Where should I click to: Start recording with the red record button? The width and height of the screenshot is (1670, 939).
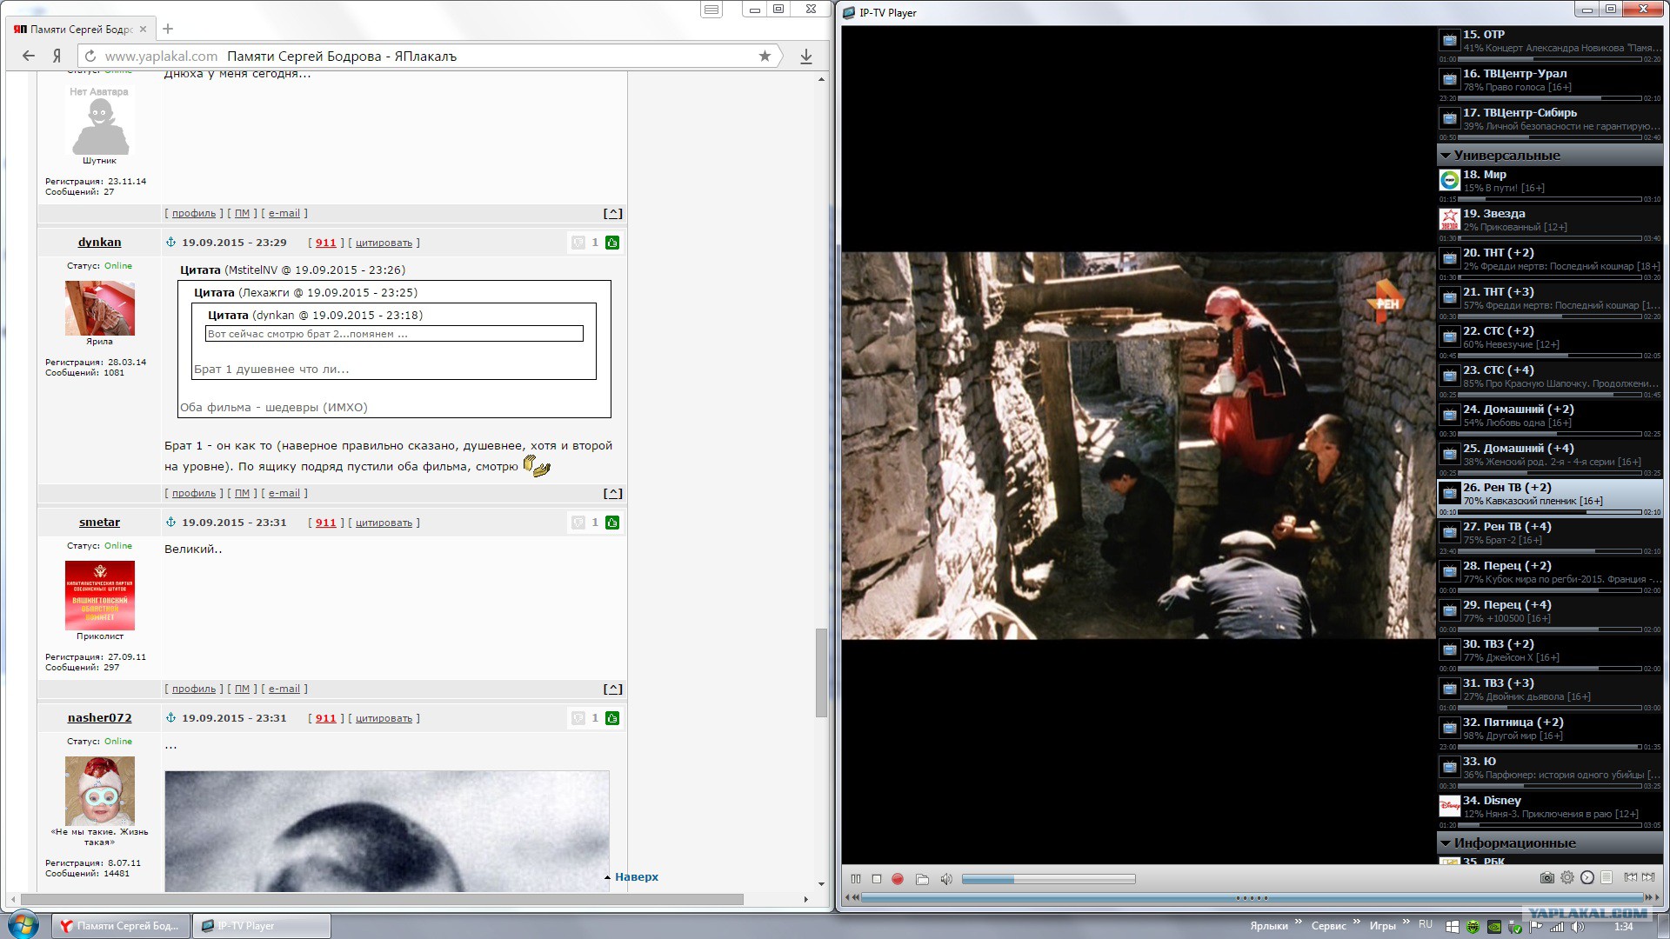coord(898,879)
